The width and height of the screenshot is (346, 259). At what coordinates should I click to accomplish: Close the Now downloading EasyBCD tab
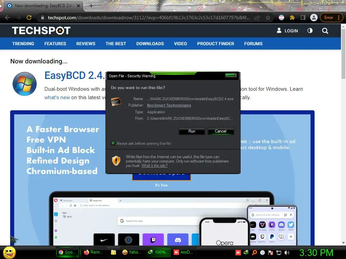pos(78,6)
